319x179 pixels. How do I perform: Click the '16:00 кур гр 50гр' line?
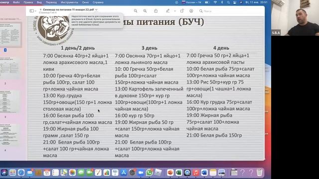coord(135,115)
